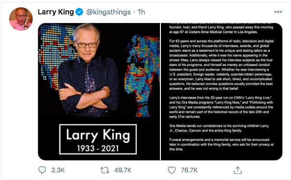Click the 49.7K retweets count
Image resolution: width=291 pixels, height=180 pixels.
(x=123, y=170)
